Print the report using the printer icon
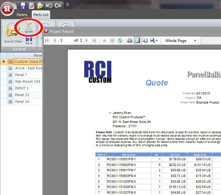 click(x=129, y=40)
